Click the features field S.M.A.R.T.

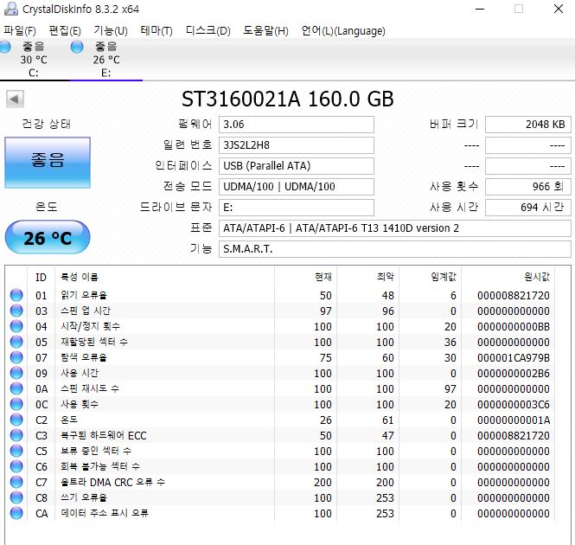coord(395,249)
